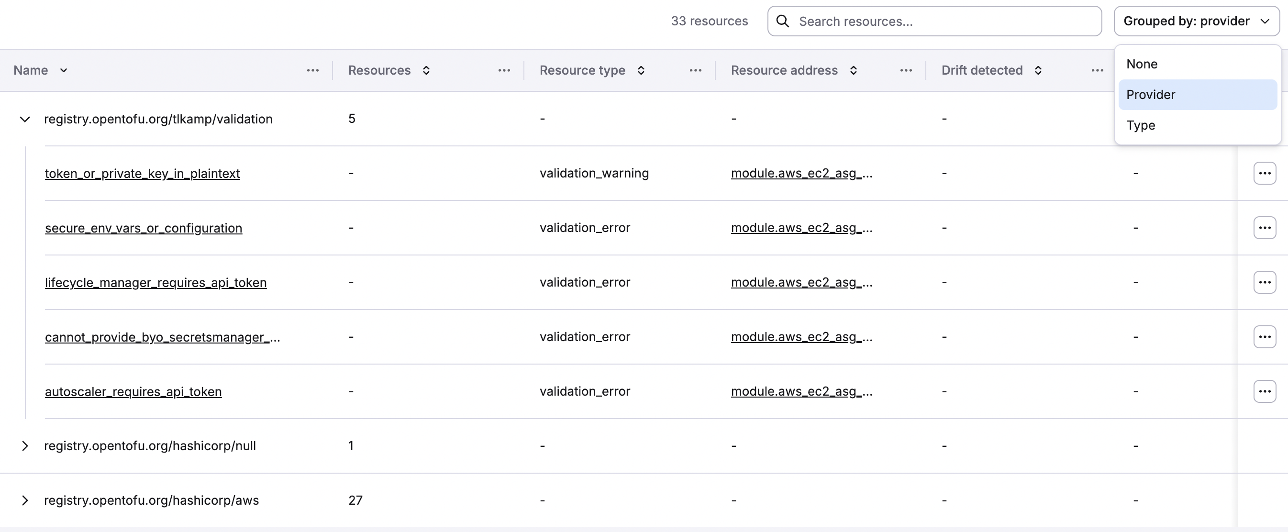The width and height of the screenshot is (1288, 532).
Task: Sort the Resource type column
Action: click(x=642, y=70)
